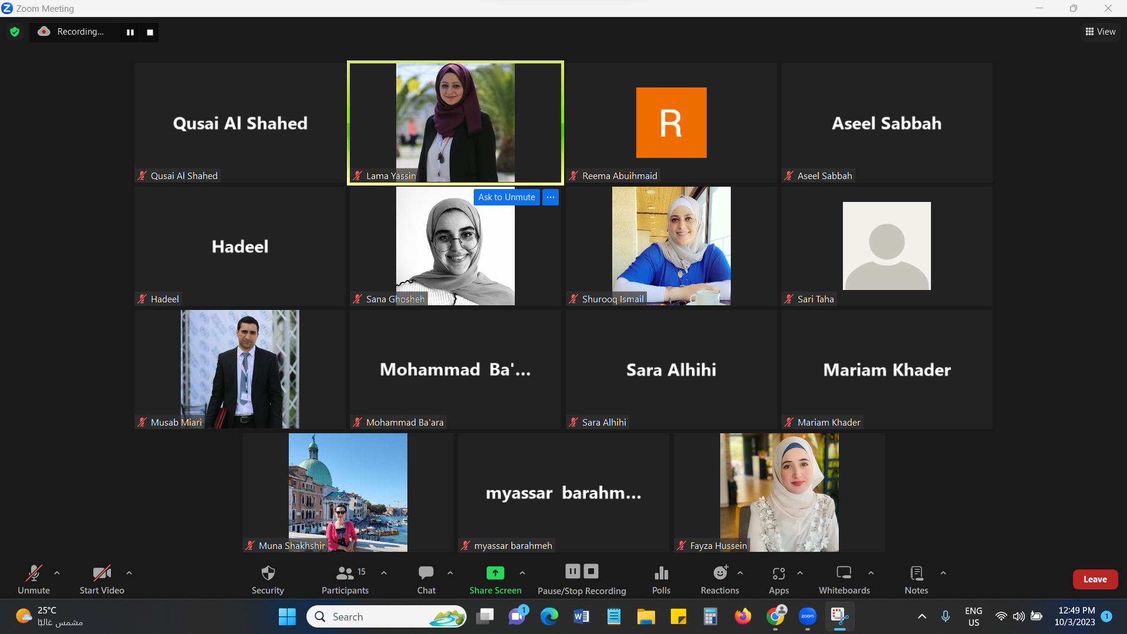Open the Participants panel
The image size is (1127, 634).
click(x=345, y=579)
